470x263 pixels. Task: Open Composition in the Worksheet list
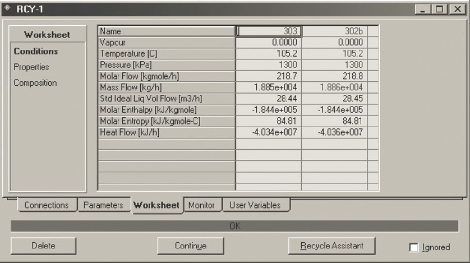tap(35, 83)
